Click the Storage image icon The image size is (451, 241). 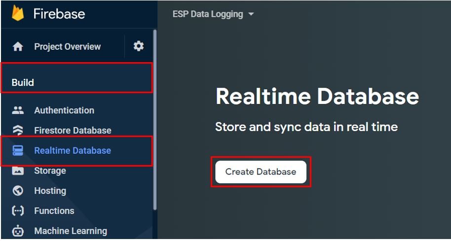18,171
